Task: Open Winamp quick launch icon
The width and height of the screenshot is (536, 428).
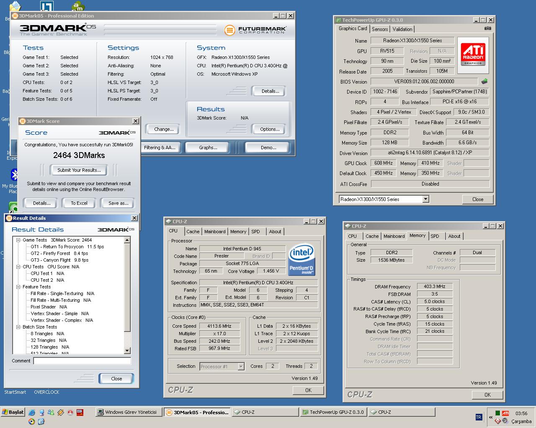Action: (x=61, y=413)
